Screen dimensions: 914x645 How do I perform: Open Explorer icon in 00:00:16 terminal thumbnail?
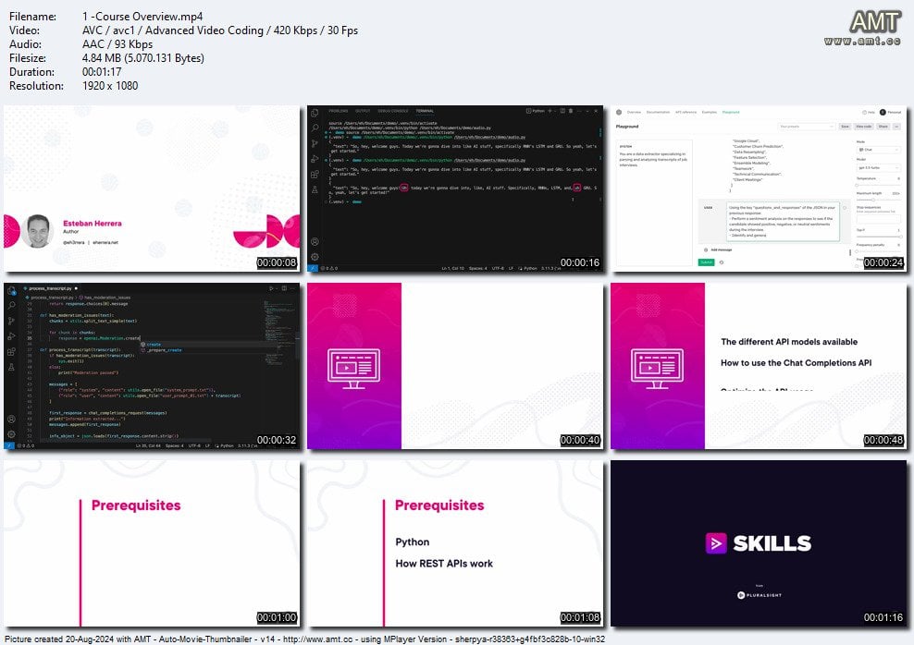(x=315, y=113)
